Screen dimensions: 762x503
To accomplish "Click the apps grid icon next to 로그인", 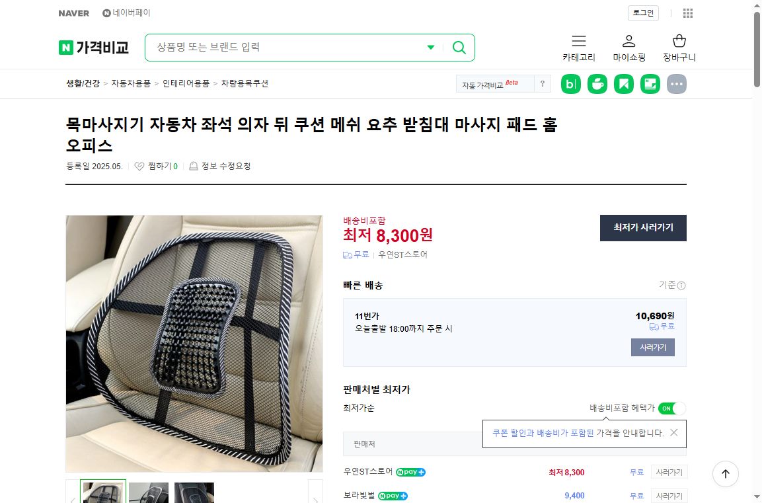I will tap(687, 13).
